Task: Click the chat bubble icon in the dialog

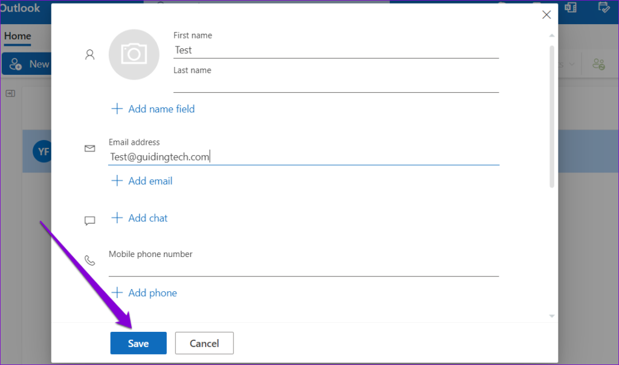Action: (x=89, y=221)
